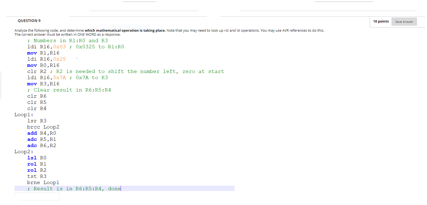
Task: Click the answer input field below the code
Action: point(37,196)
